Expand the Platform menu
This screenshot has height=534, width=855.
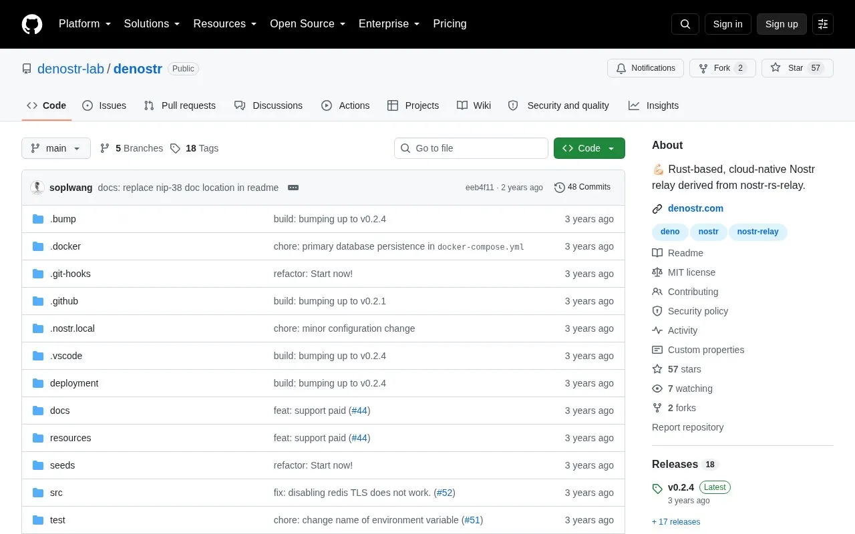85,24
